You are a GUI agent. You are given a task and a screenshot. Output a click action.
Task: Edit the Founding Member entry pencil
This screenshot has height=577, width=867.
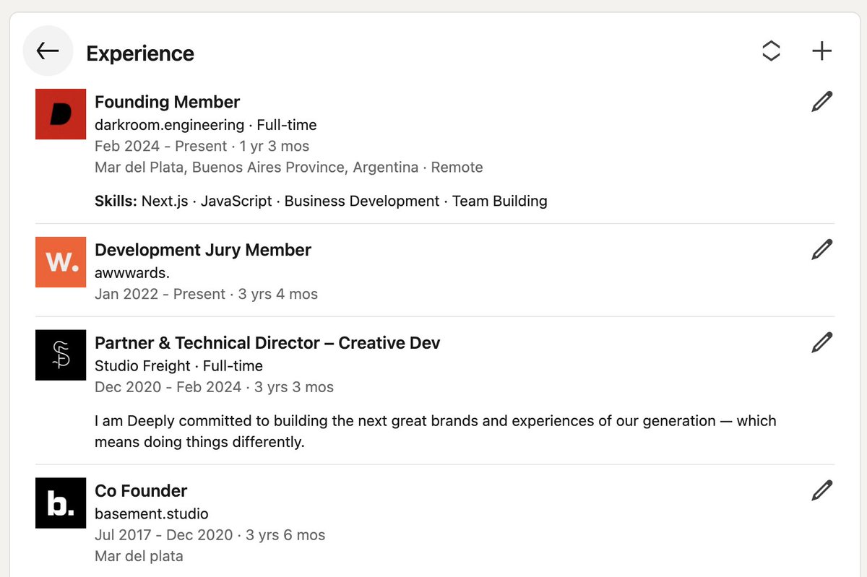click(821, 102)
